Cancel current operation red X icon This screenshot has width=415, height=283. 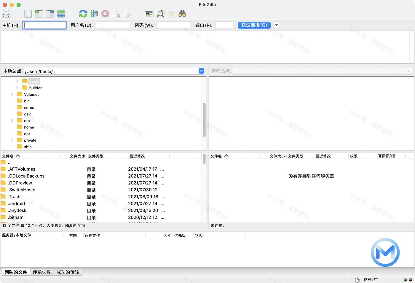coord(105,14)
